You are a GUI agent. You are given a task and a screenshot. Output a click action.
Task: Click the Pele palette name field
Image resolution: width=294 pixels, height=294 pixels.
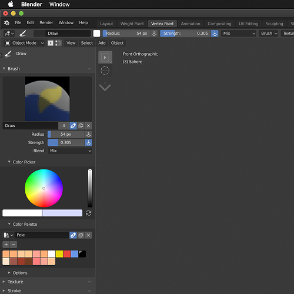tap(42, 235)
